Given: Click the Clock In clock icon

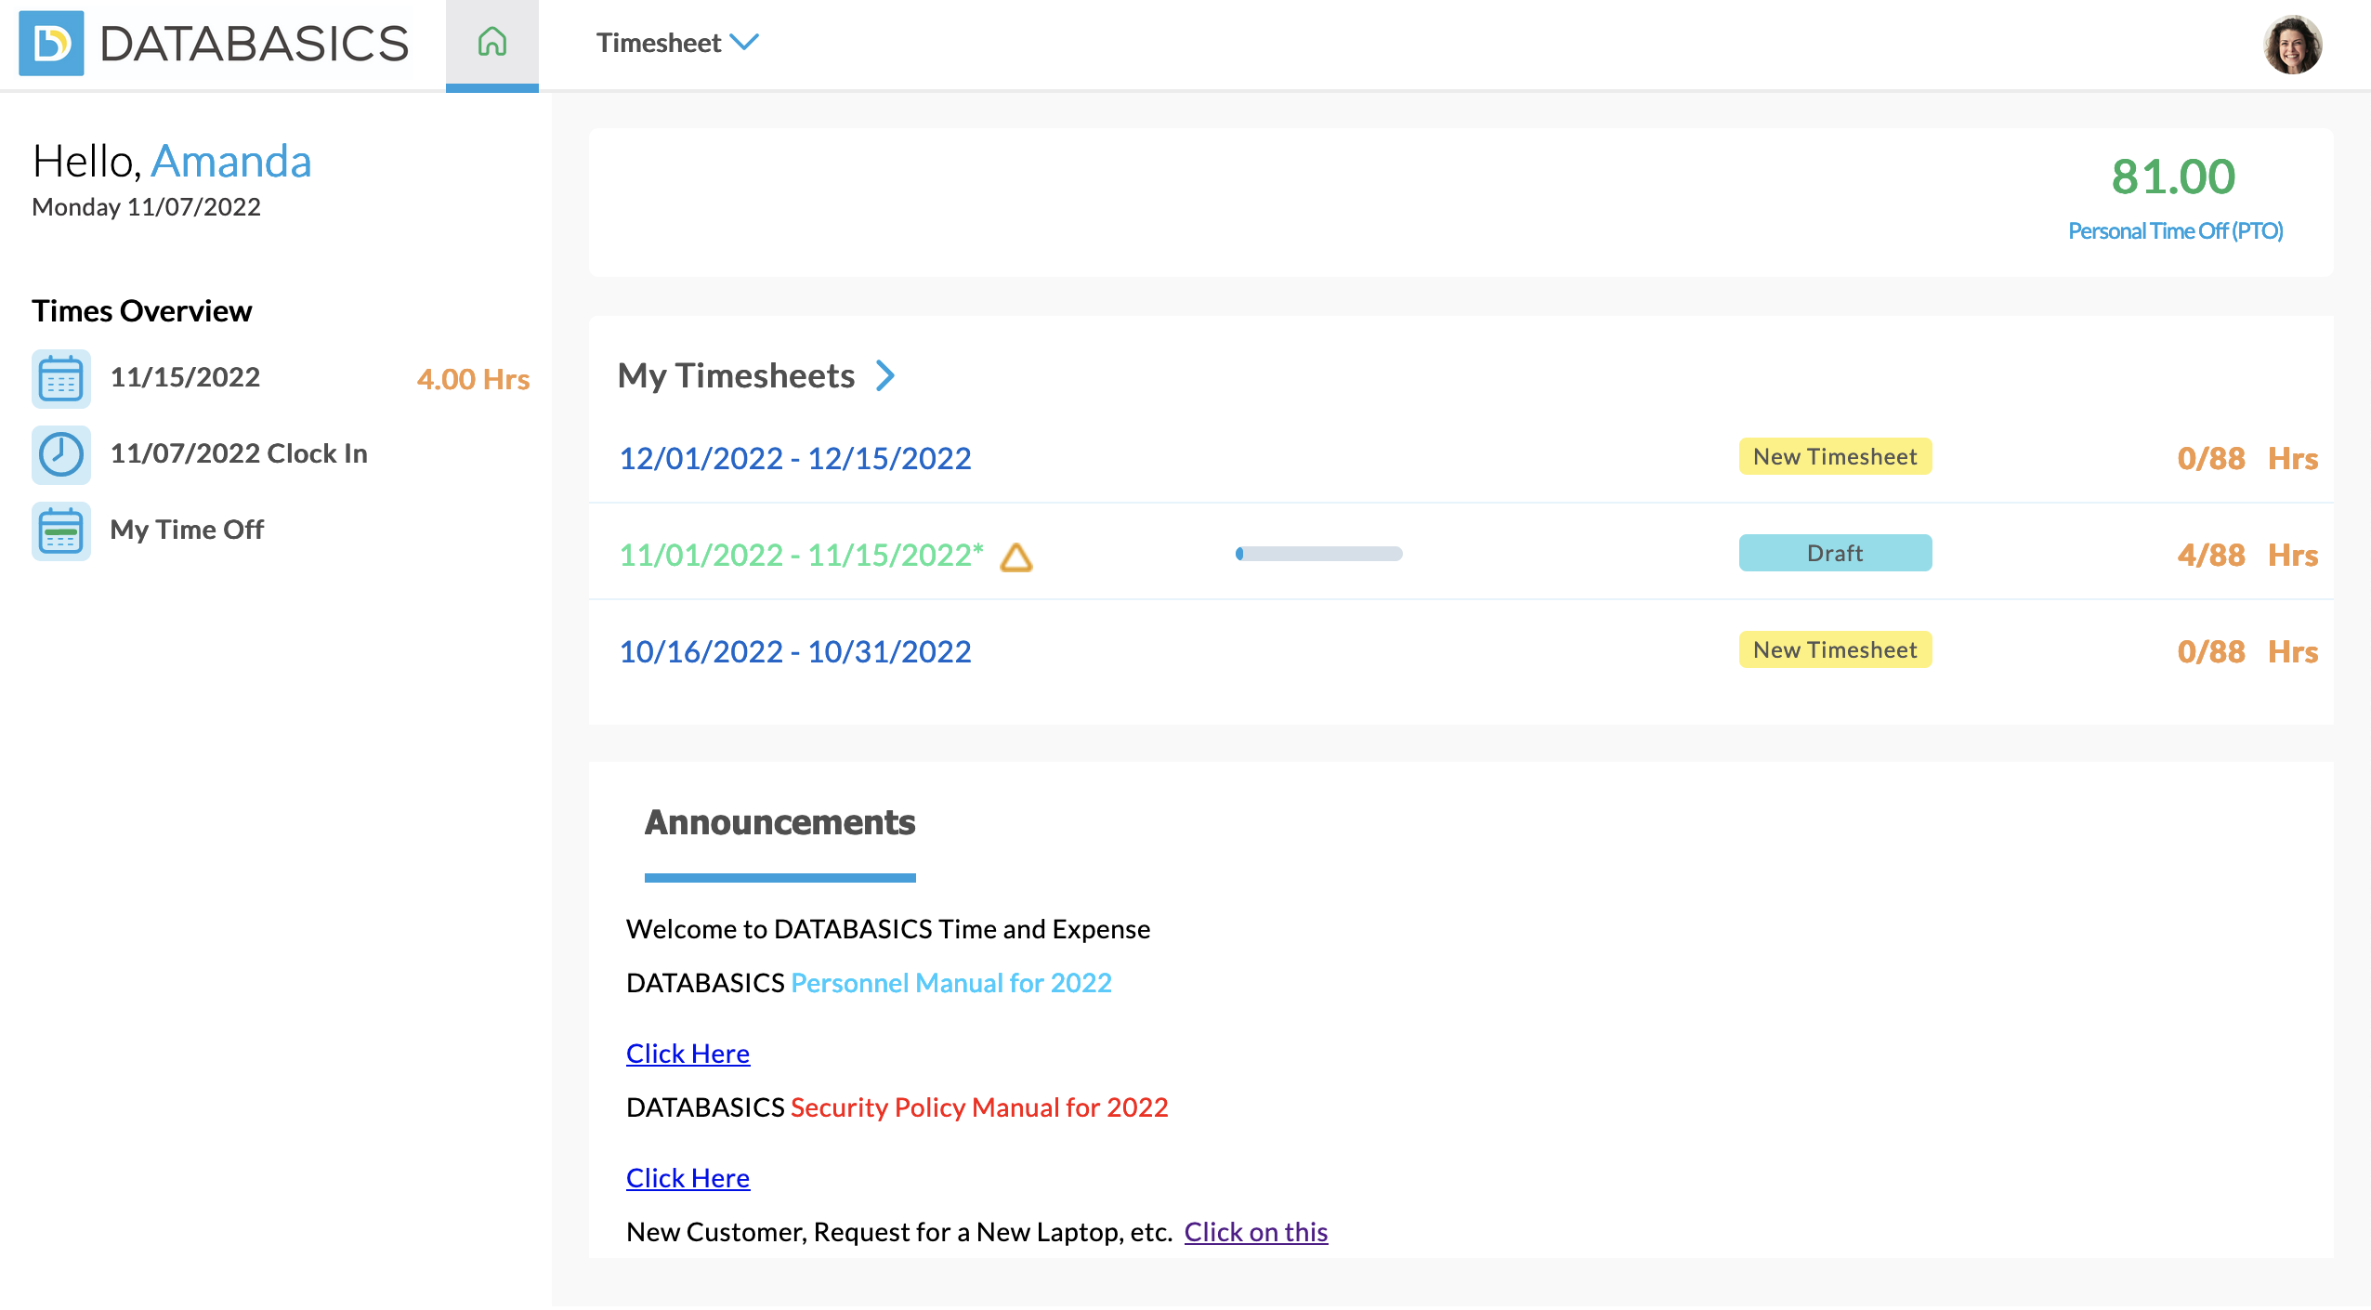Looking at the screenshot, I should [x=61, y=454].
